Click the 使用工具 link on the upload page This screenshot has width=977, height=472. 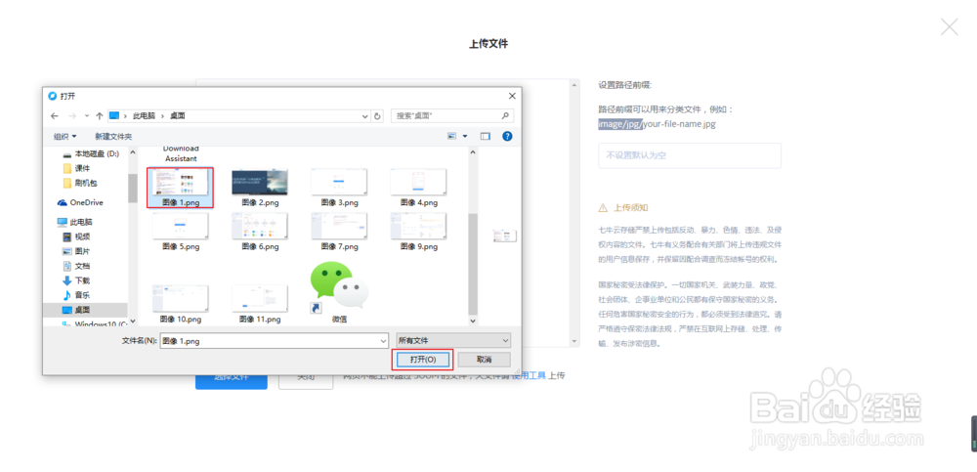[529, 375]
